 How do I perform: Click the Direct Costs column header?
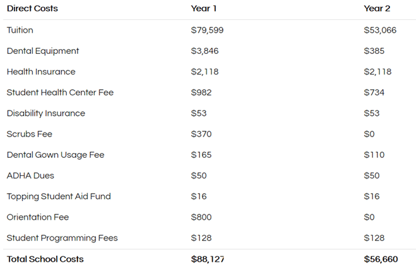pos(32,9)
